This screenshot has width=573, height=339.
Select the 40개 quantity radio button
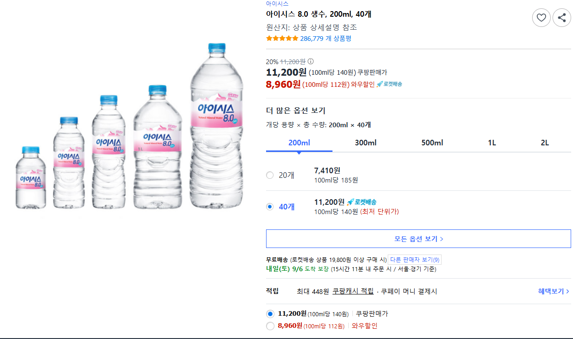(x=270, y=207)
